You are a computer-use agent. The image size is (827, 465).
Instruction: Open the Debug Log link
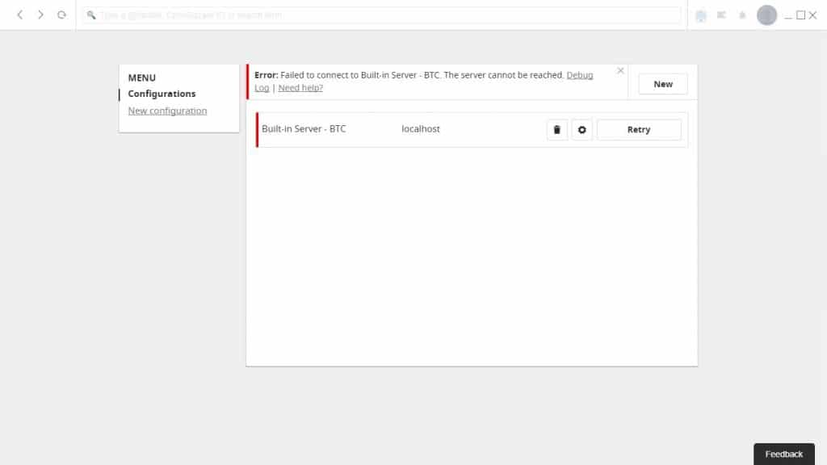pyautogui.click(x=580, y=75)
